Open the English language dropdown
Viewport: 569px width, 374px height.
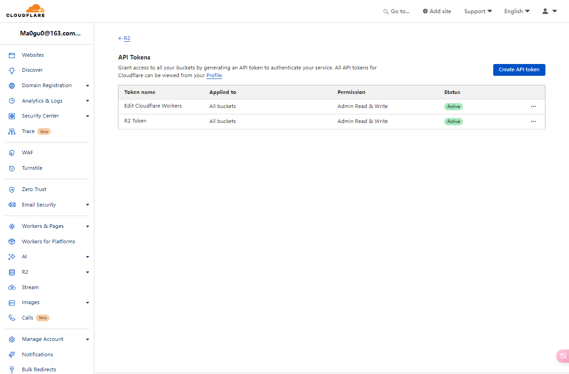point(517,11)
